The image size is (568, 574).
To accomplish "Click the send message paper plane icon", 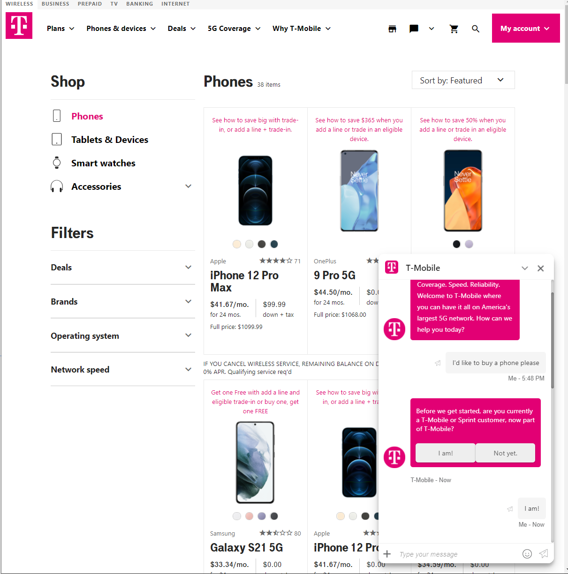I will pyautogui.click(x=544, y=554).
